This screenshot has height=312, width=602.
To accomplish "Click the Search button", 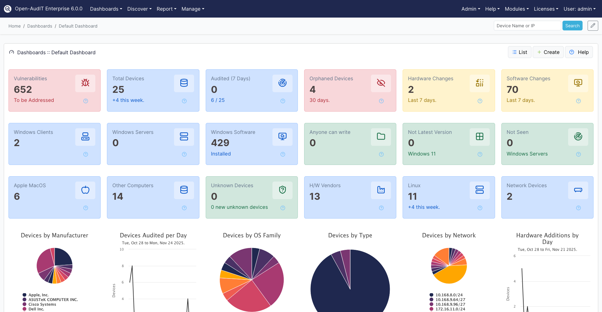I will click(x=572, y=25).
